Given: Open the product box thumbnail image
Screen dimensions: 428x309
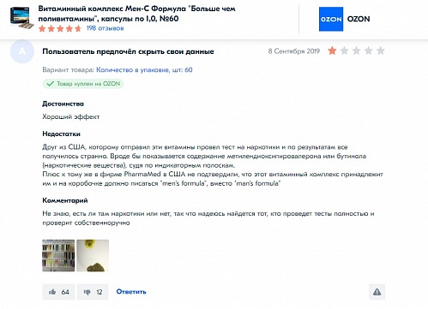Looking at the screenshot, I should [20, 18].
